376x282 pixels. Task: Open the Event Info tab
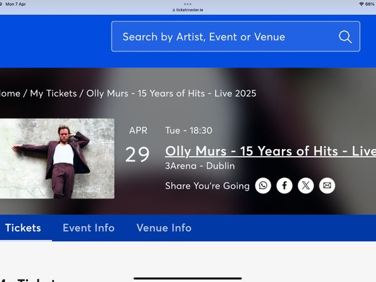pyautogui.click(x=88, y=228)
